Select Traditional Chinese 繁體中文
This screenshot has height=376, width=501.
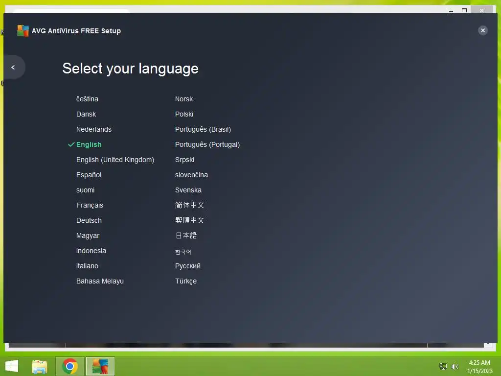point(189,220)
